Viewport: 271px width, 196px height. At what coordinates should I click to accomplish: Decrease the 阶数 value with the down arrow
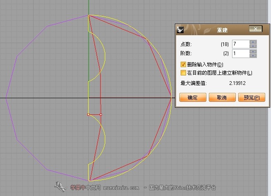click(x=253, y=56)
